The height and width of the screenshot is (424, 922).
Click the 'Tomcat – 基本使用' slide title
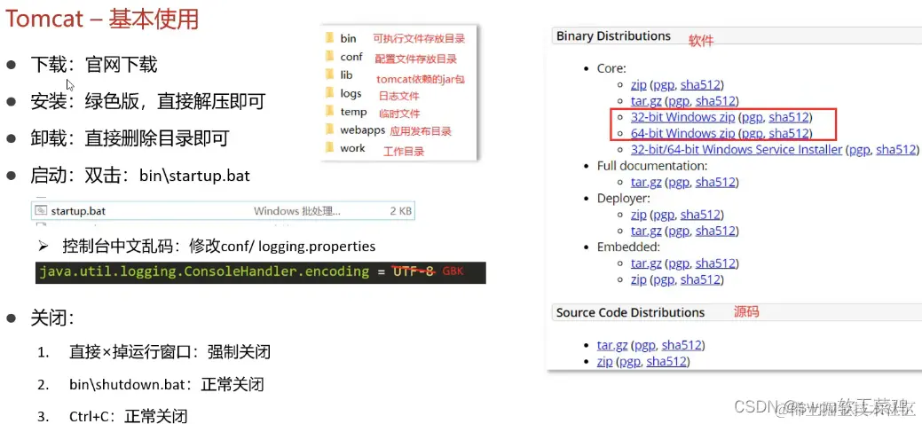pyautogui.click(x=102, y=20)
